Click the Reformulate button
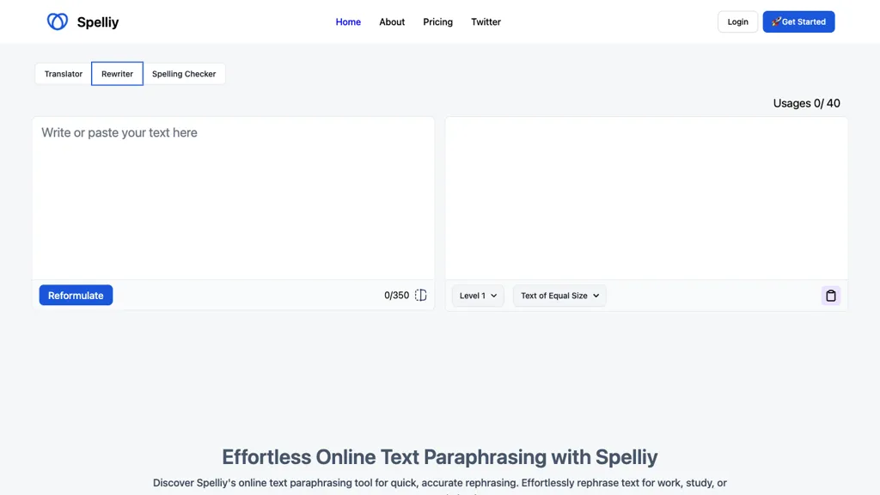This screenshot has width=880, height=495. (x=76, y=296)
